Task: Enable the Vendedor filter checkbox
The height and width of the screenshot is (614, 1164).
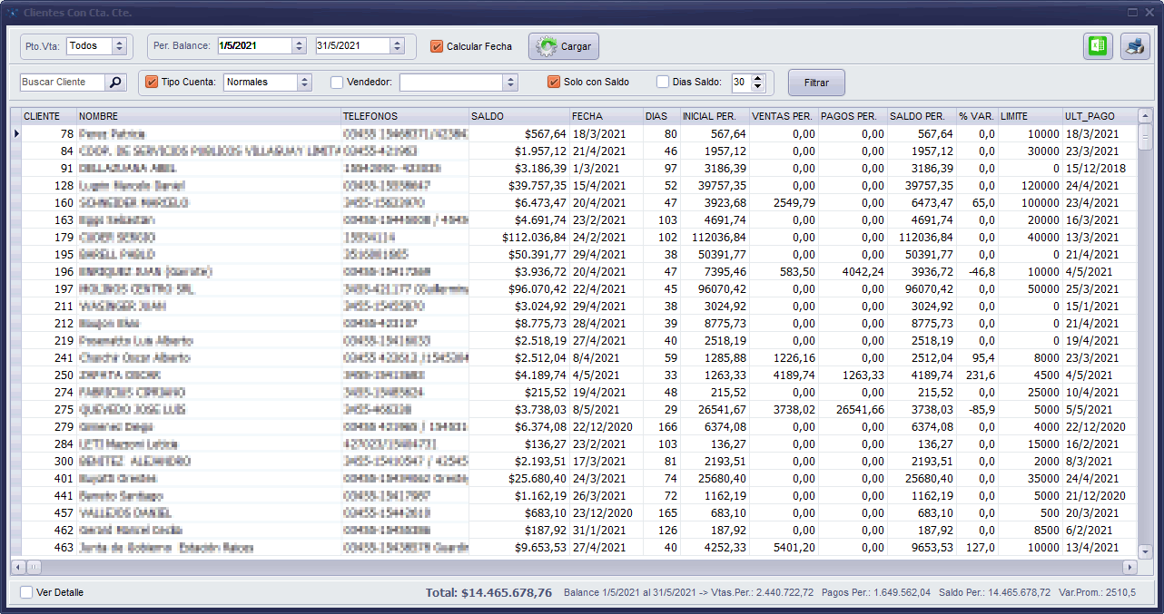Action: 337,83
